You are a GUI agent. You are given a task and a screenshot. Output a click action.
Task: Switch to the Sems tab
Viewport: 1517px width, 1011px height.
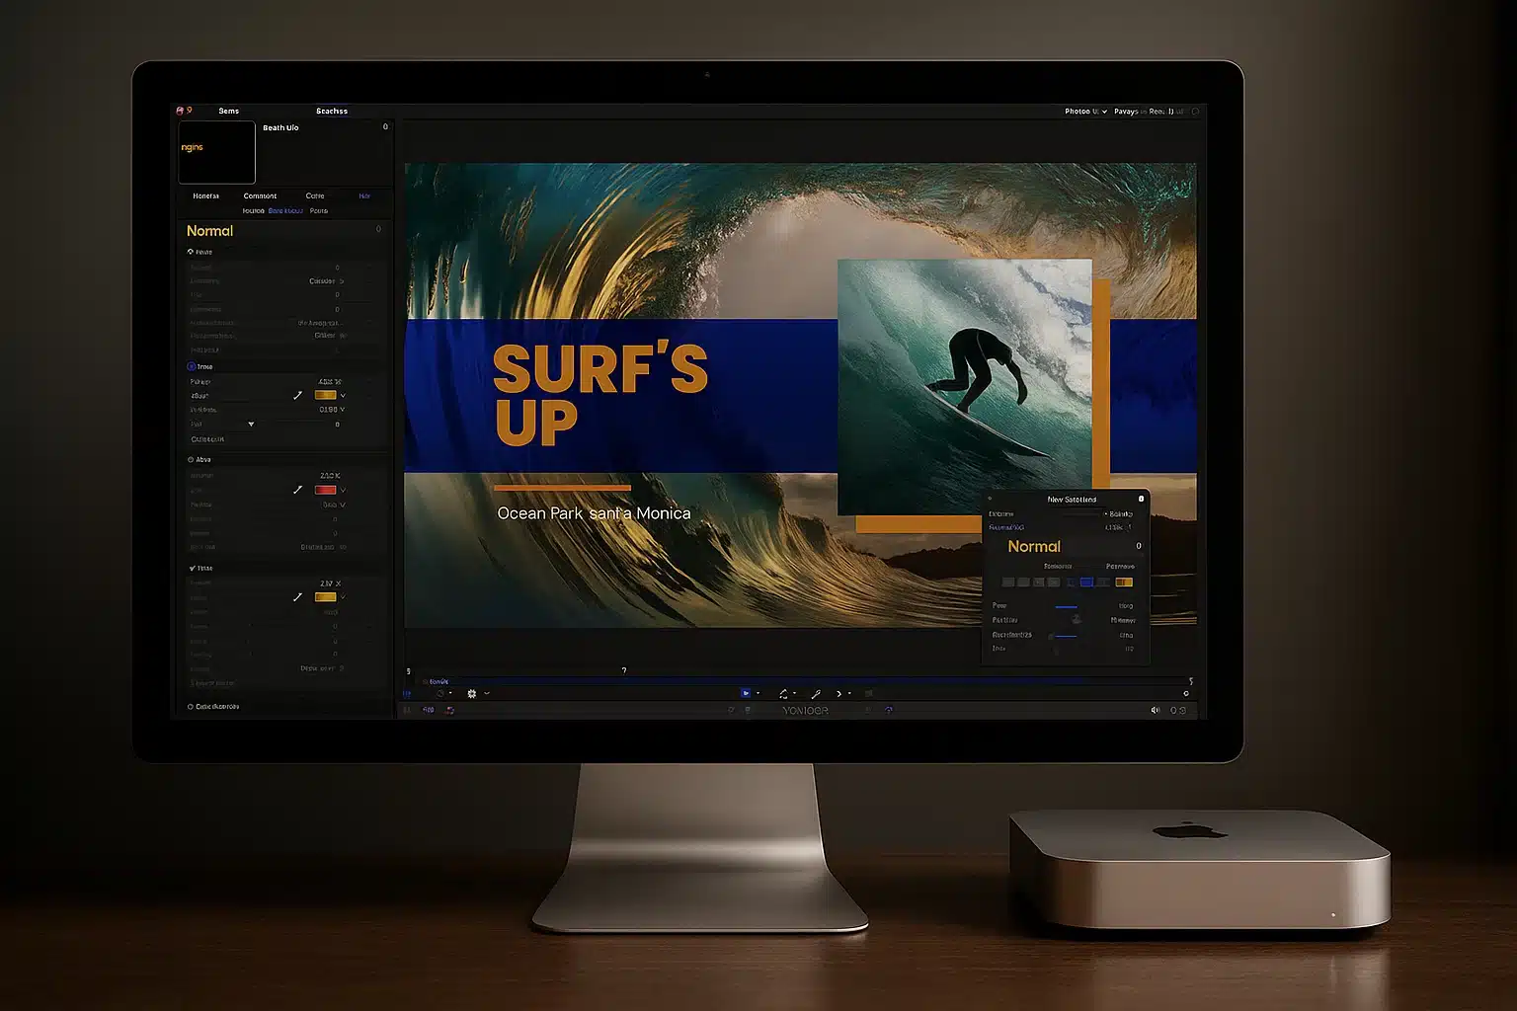(x=229, y=111)
